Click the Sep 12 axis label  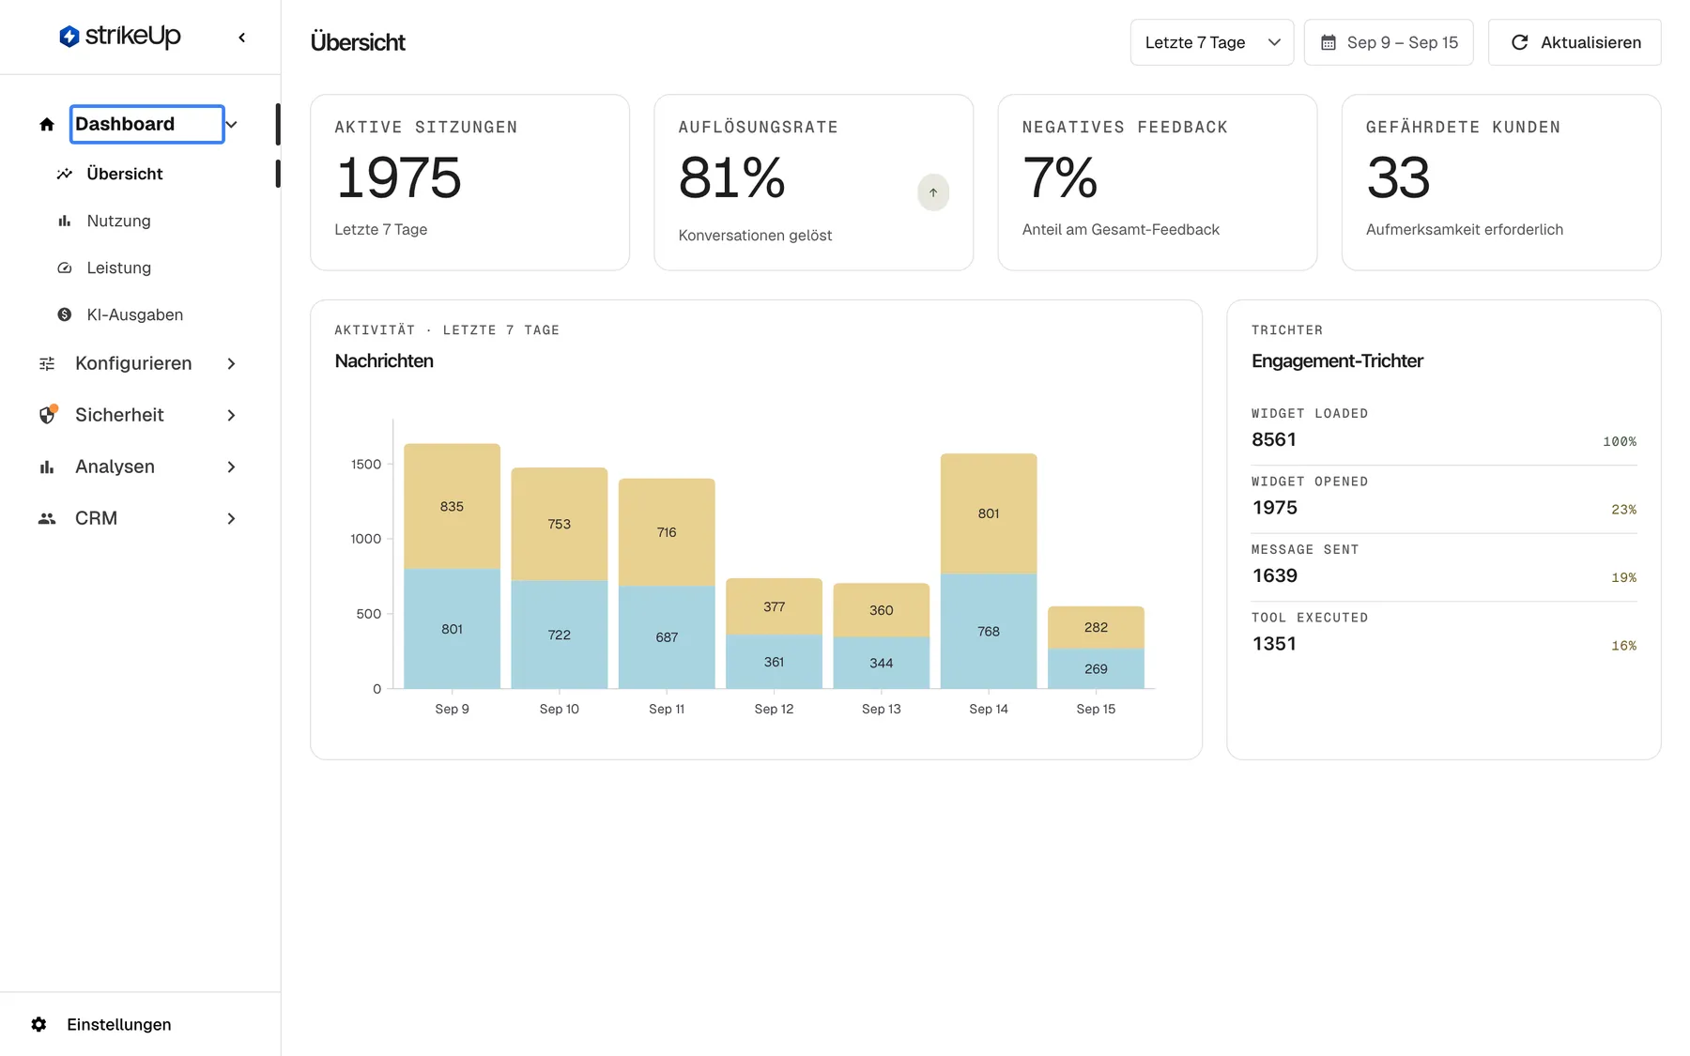774,709
